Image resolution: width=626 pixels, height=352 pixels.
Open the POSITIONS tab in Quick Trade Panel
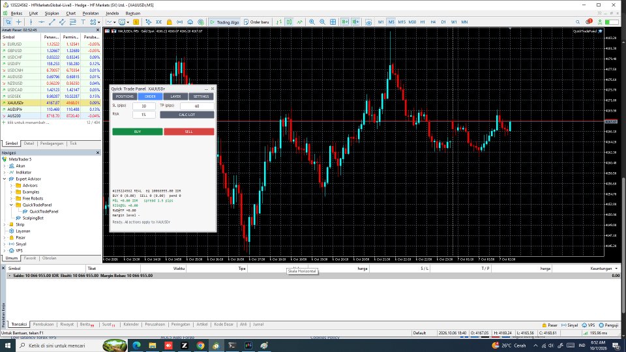(125, 96)
